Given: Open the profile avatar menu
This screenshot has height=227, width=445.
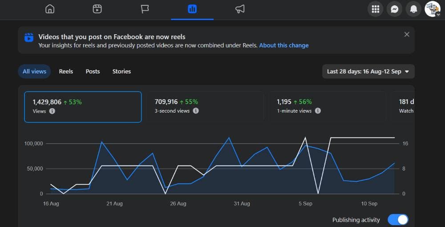Looking at the screenshot, I should pyautogui.click(x=432, y=9).
